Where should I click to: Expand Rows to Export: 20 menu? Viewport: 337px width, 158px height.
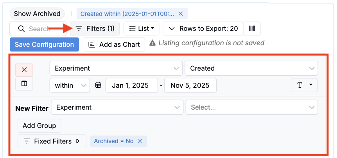[203, 28]
